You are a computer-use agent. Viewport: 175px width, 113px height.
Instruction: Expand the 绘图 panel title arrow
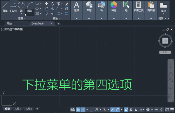tap(25, 18)
